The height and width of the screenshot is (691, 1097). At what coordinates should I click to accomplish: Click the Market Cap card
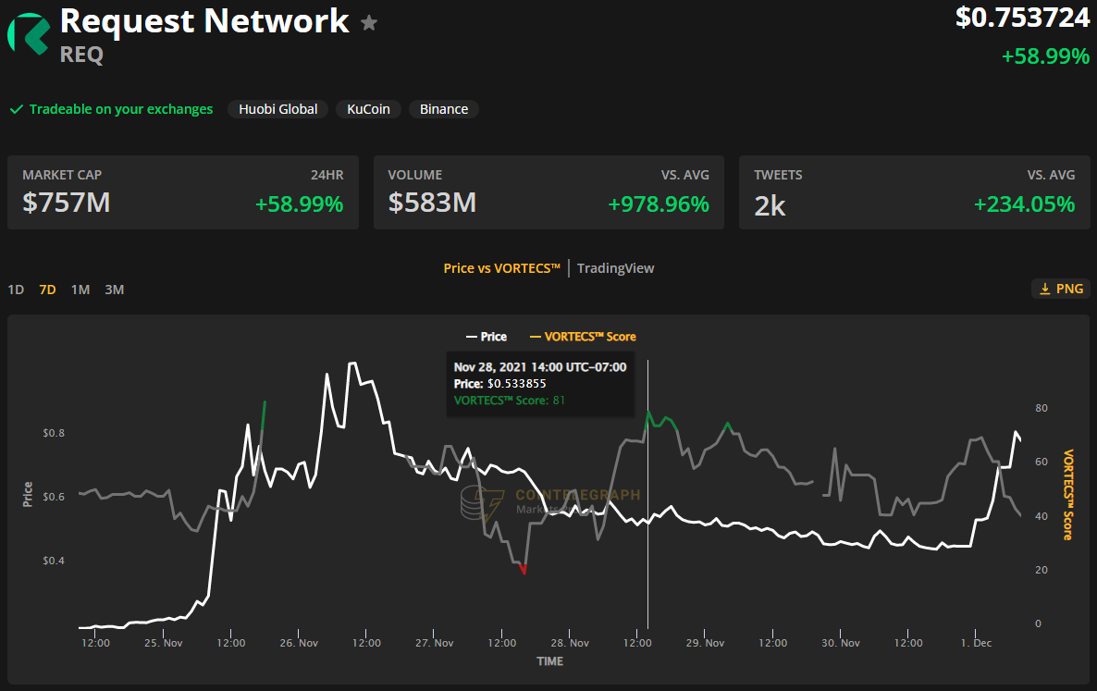point(182,192)
